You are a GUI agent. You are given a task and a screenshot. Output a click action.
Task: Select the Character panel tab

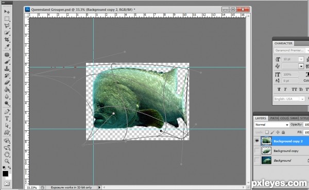[283, 43]
